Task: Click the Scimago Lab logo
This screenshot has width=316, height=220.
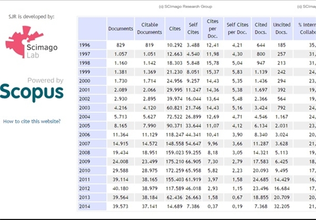Action: coord(32,42)
